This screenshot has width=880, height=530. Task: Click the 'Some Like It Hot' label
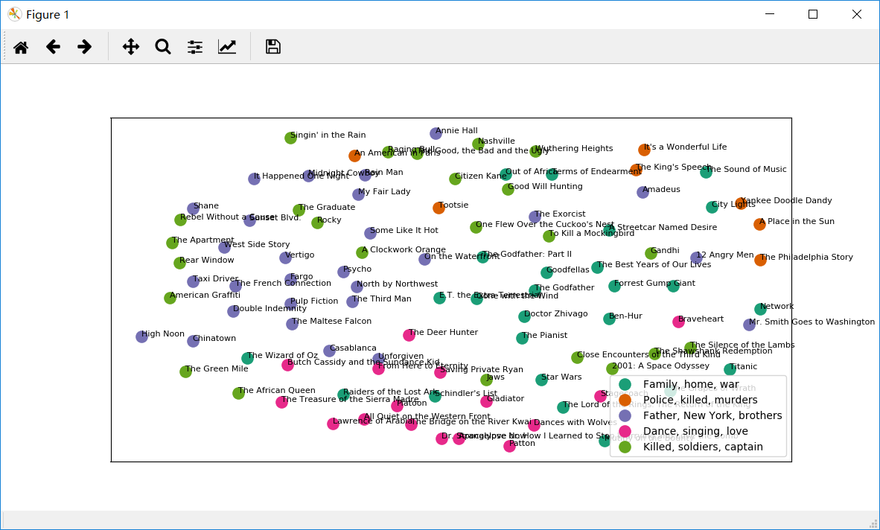click(404, 230)
